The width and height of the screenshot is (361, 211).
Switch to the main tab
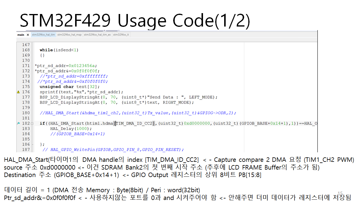pos(21,35)
